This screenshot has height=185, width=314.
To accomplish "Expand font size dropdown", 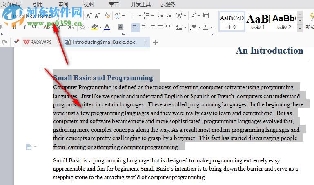I will click(x=81, y=16).
